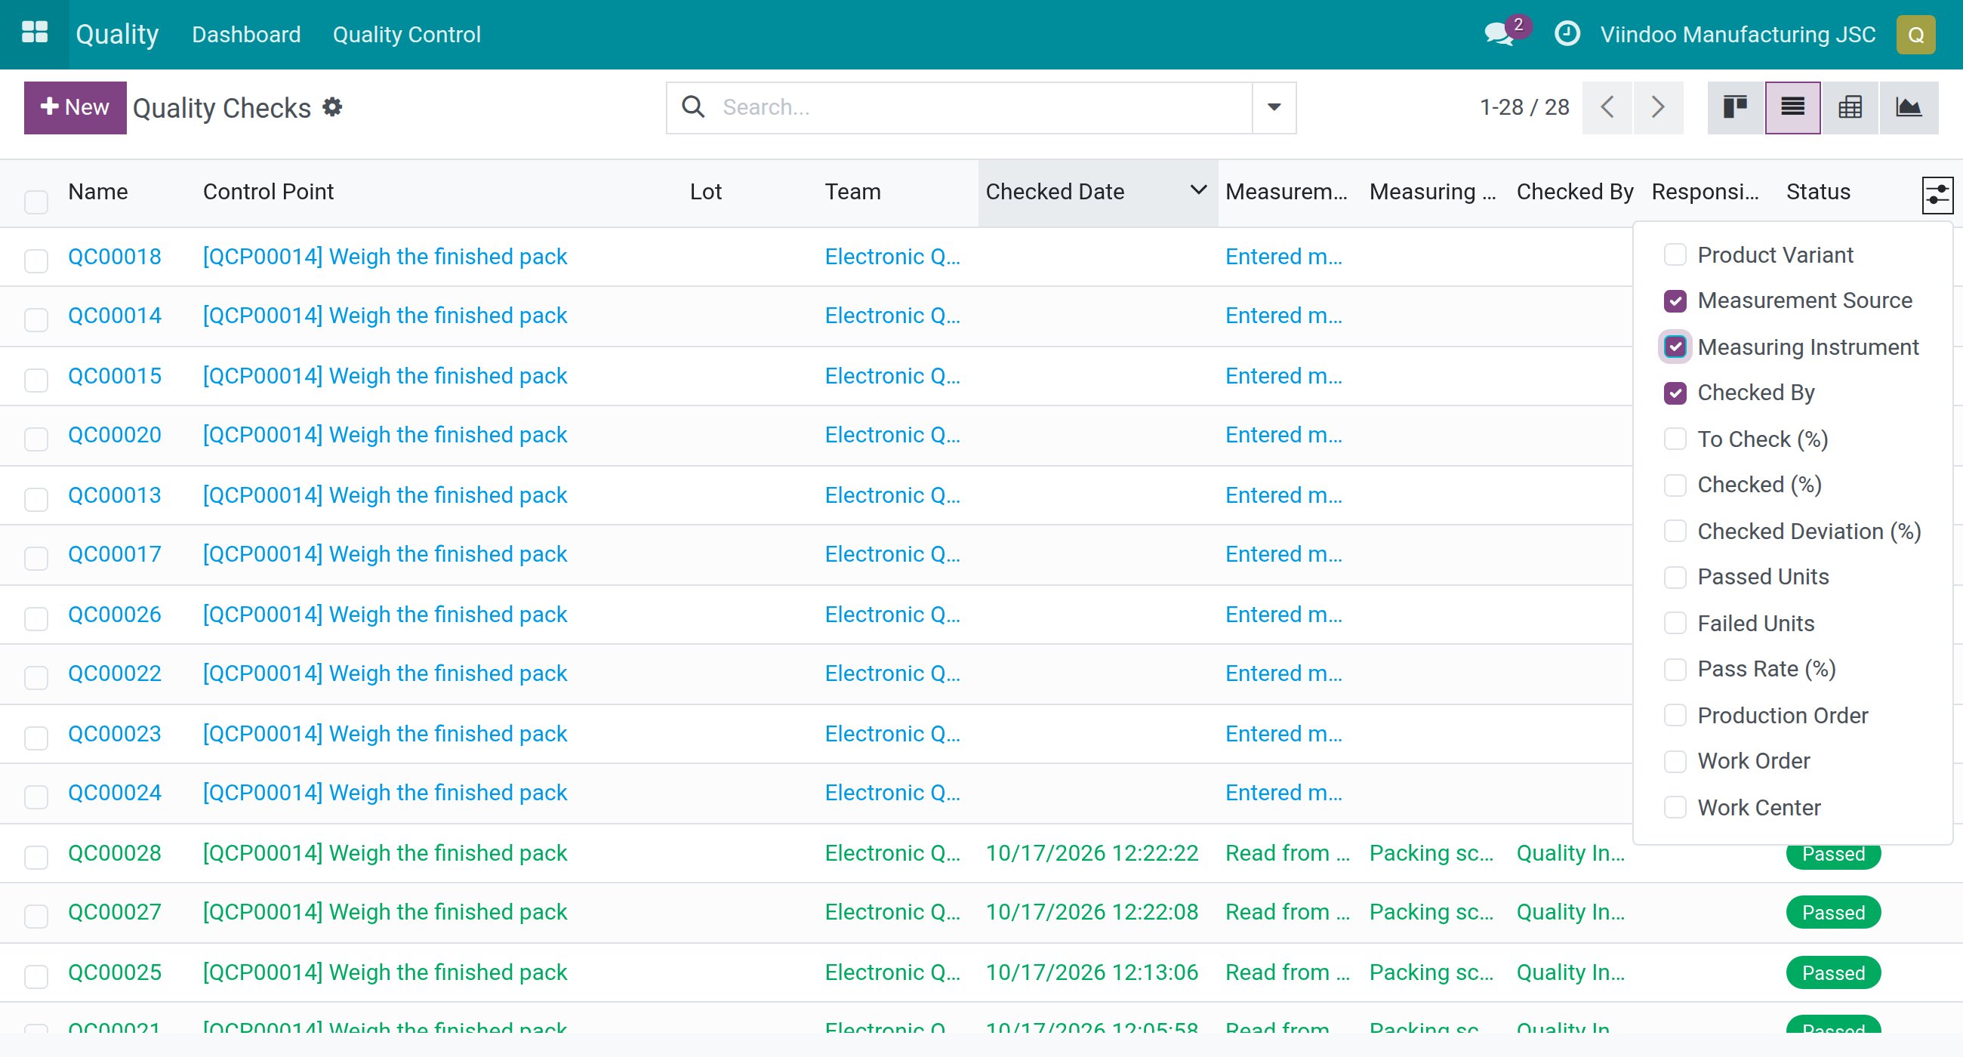Open the apps grid home menu

34,33
